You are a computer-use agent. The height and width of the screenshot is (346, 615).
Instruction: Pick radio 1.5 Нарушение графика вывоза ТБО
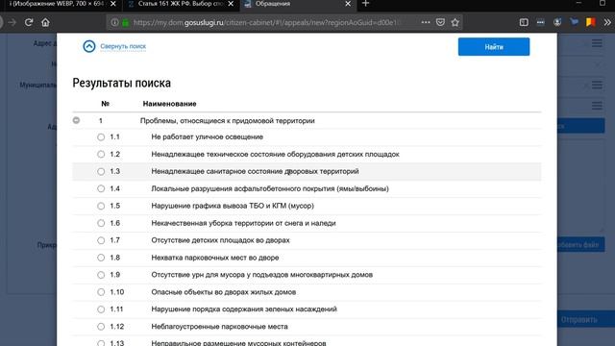pos(101,206)
